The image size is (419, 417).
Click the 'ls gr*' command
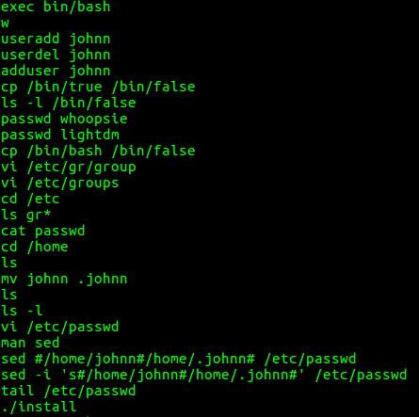[x=25, y=215]
